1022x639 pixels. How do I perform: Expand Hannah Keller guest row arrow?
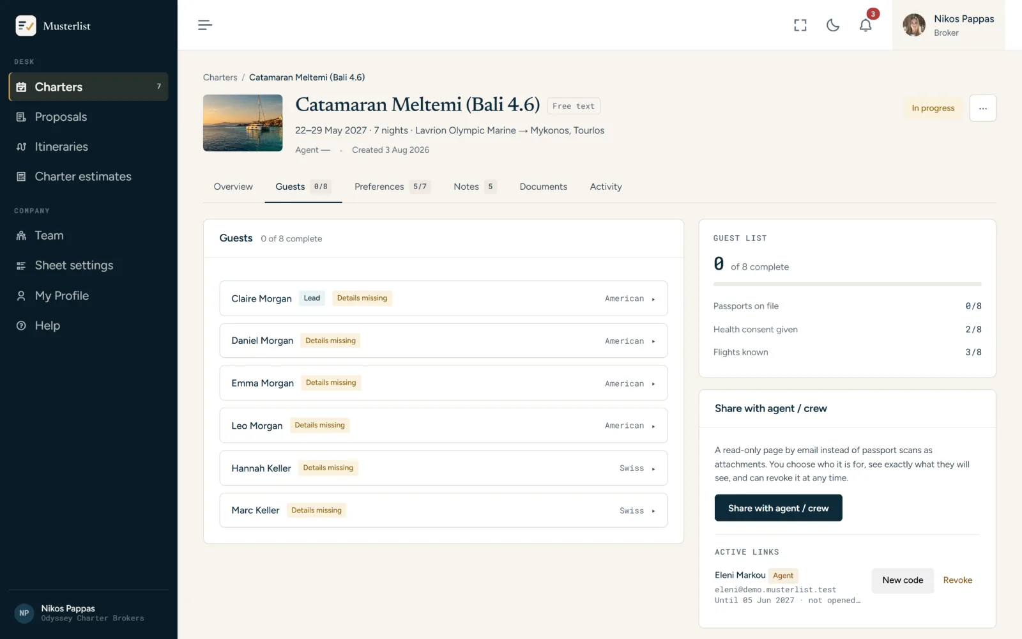pos(653,469)
